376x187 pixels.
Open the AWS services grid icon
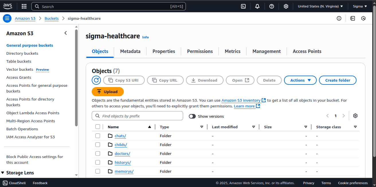tap(24, 6)
